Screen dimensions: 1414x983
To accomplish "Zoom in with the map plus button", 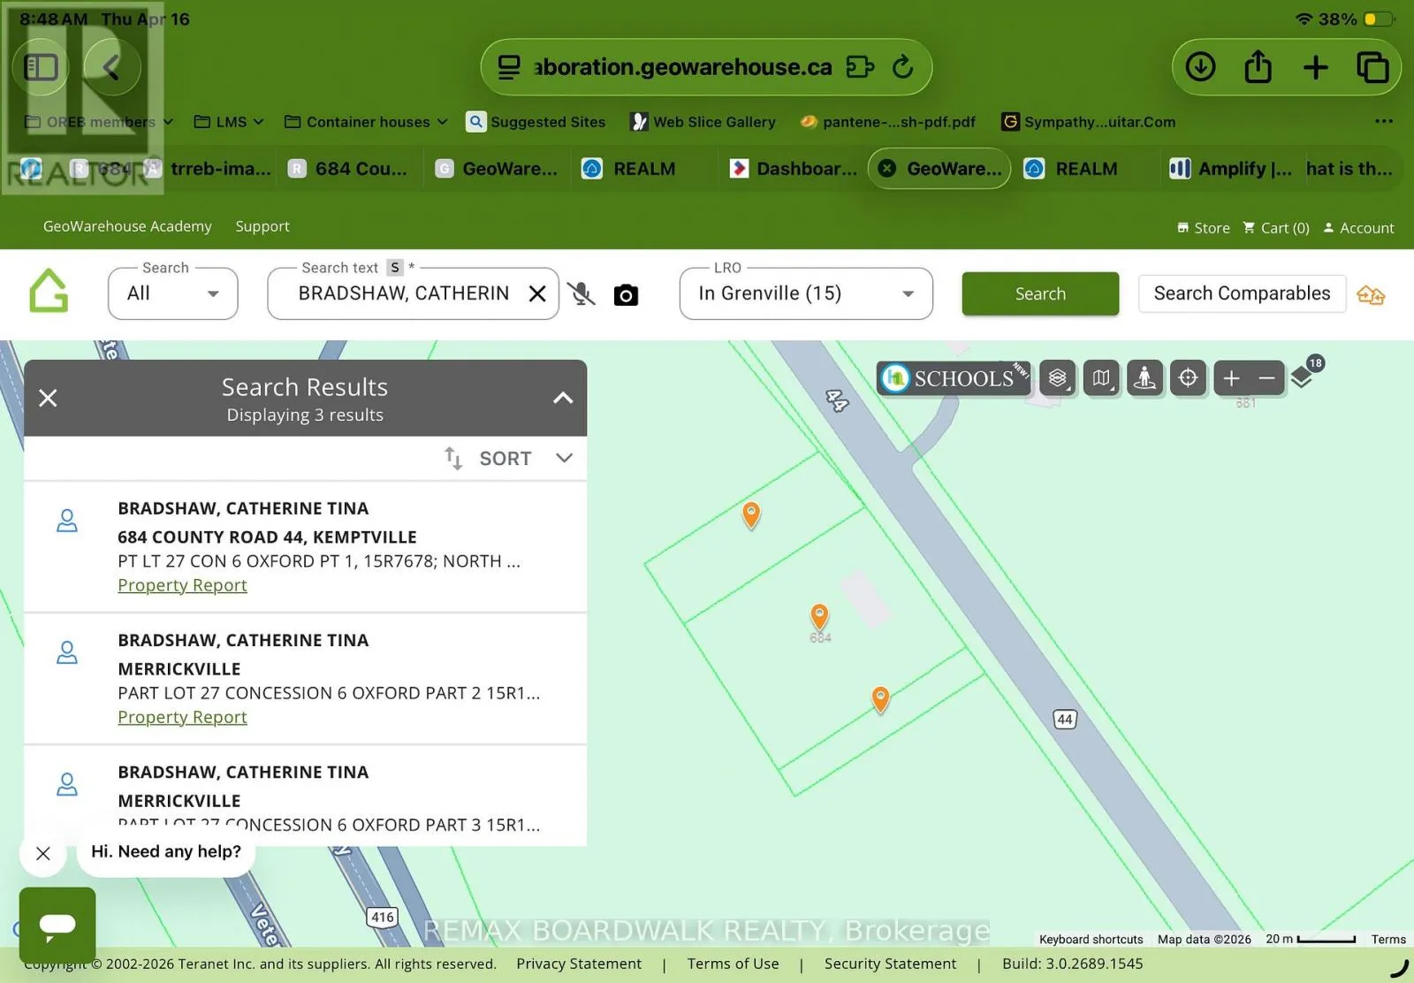I will 1231,378.
